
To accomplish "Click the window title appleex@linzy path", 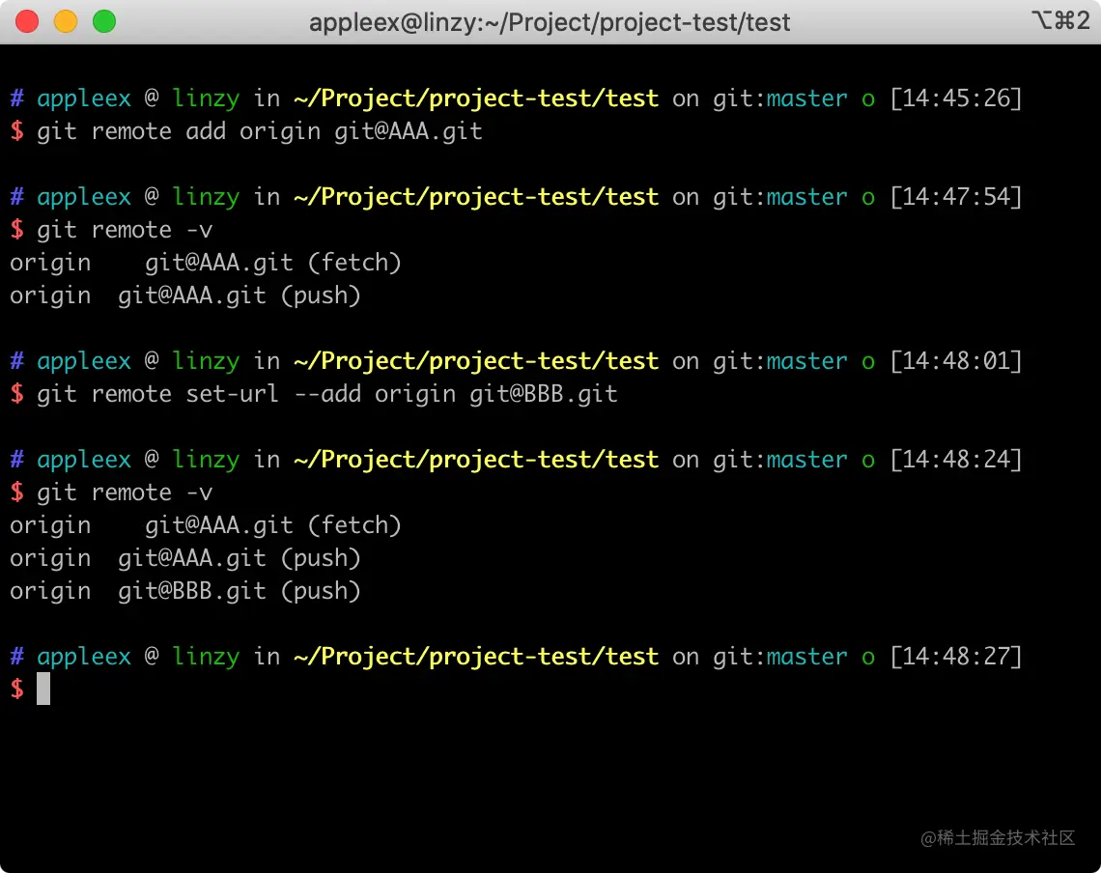I will point(550,22).
